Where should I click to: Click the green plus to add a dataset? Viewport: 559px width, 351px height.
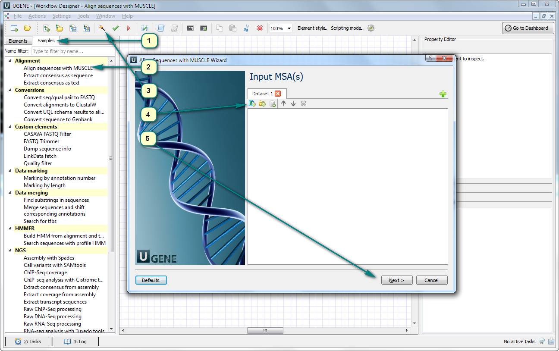(x=443, y=94)
